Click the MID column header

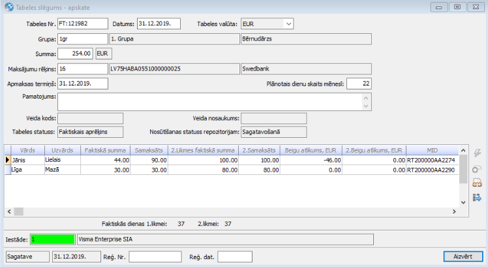pos(432,149)
